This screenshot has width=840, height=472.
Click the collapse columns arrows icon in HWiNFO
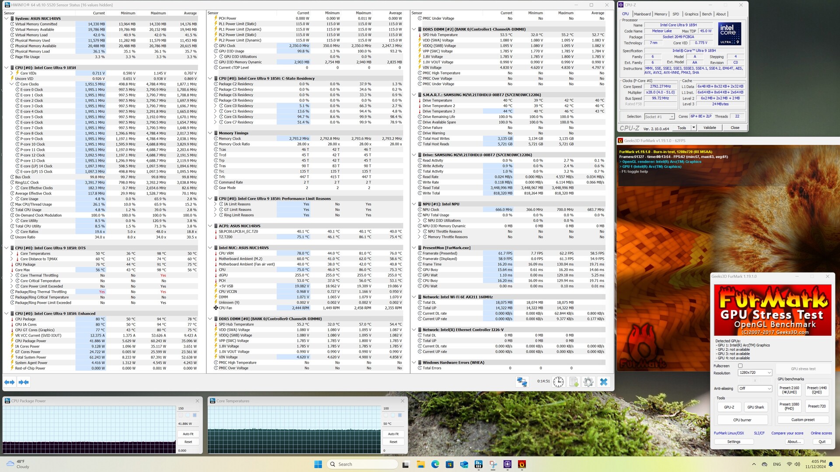(24, 382)
